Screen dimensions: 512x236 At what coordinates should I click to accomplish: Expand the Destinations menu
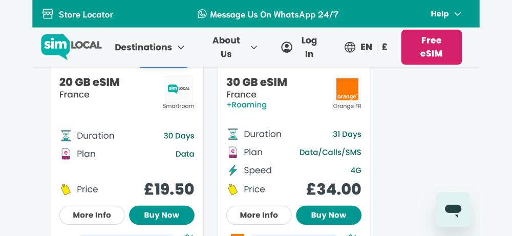pyautogui.click(x=150, y=47)
